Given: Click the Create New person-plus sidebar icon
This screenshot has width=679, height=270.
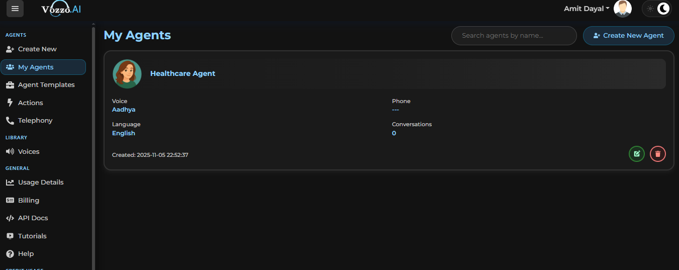Looking at the screenshot, I should pos(10,49).
